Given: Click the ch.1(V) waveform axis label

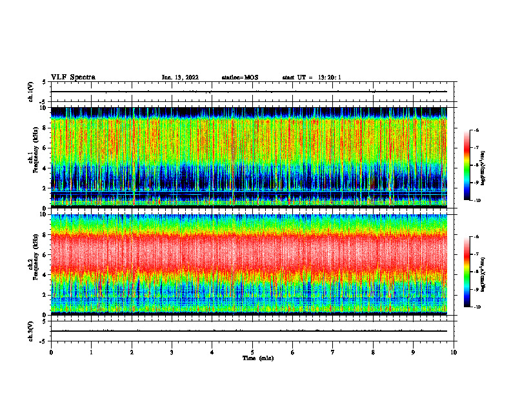Looking at the screenshot, I should (x=30, y=92).
